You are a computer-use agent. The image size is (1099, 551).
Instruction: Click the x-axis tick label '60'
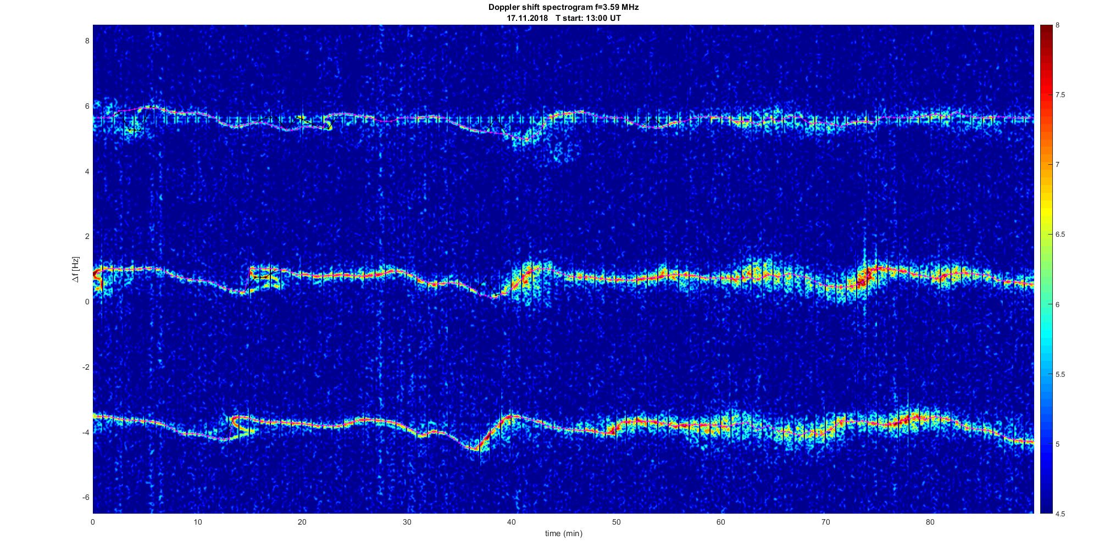click(721, 522)
